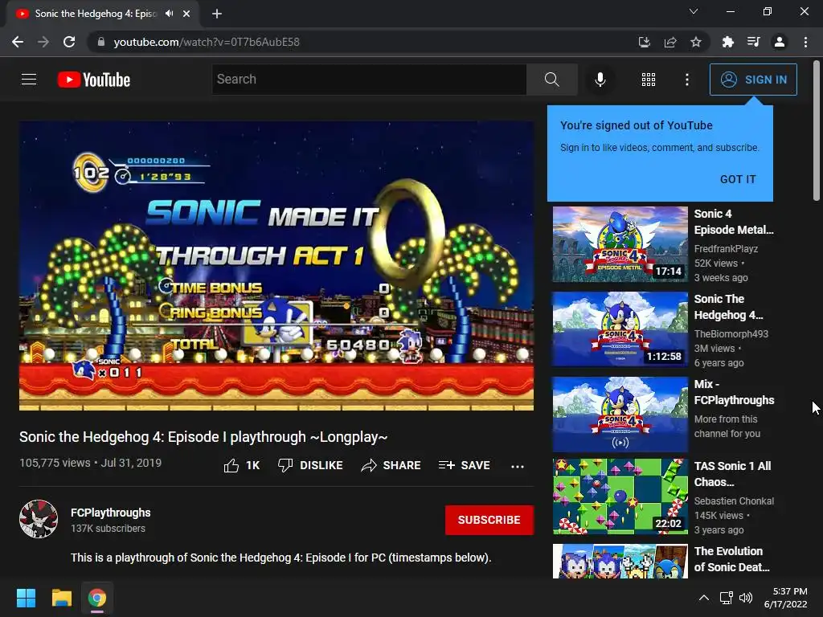Open The Evolution of Sonic Deaths title
Image resolution: width=823 pixels, height=617 pixels.
pos(731,559)
